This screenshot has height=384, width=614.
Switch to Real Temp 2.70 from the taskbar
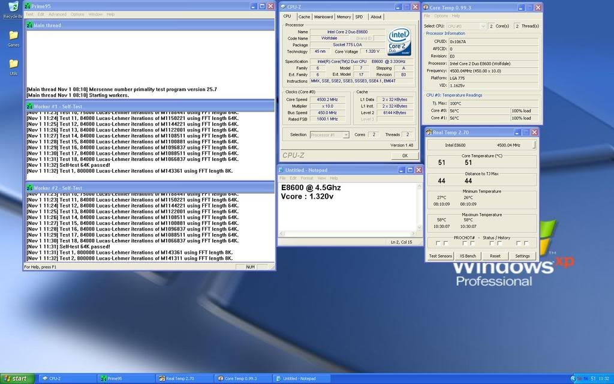[185, 379]
